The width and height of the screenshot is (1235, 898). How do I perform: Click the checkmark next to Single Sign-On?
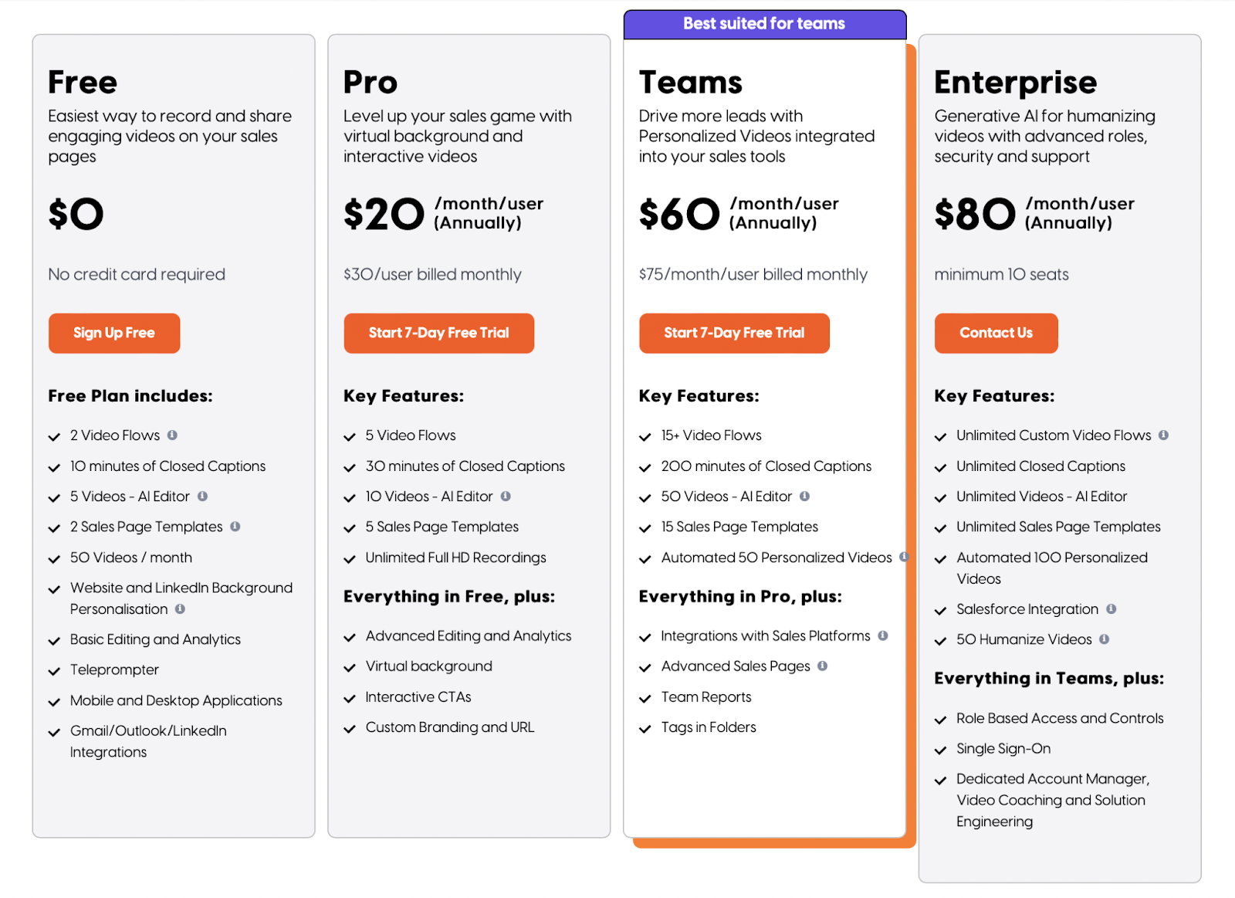tap(940, 750)
